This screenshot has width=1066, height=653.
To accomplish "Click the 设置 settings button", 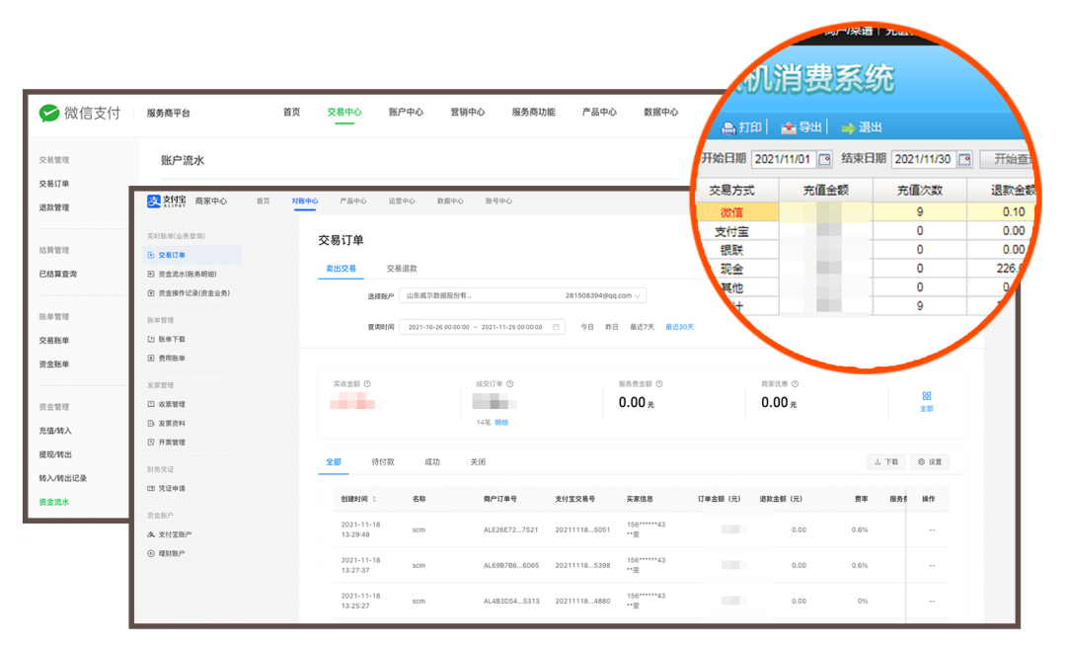I will pos(930,462).
